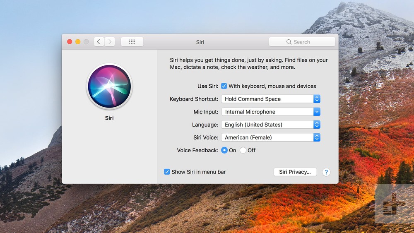Select Voice Feedback On radio button
The width and height of the screenshot is (414, 233).
tap(224, 150)
